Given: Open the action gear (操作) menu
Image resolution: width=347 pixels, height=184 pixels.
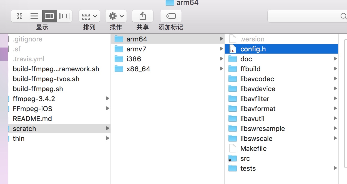Looking at the screenshot, I should tap(116, 16).
